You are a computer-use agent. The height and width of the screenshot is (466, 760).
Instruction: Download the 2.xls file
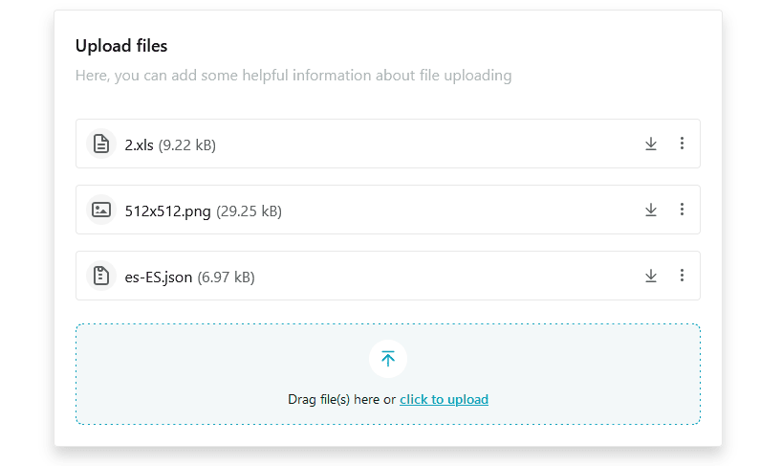click(650, 144)
